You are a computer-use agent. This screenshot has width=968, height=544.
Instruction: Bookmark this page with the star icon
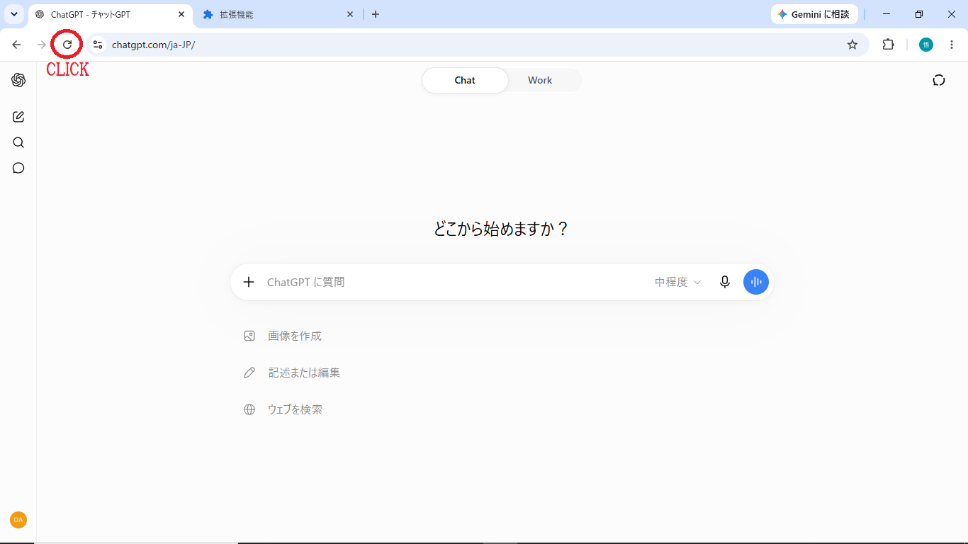point(852,45)
